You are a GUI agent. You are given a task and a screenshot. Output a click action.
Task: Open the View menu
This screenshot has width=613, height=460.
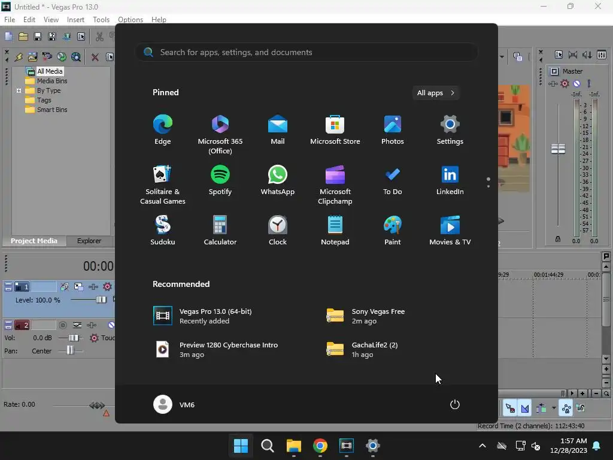(x=51, y=20)
